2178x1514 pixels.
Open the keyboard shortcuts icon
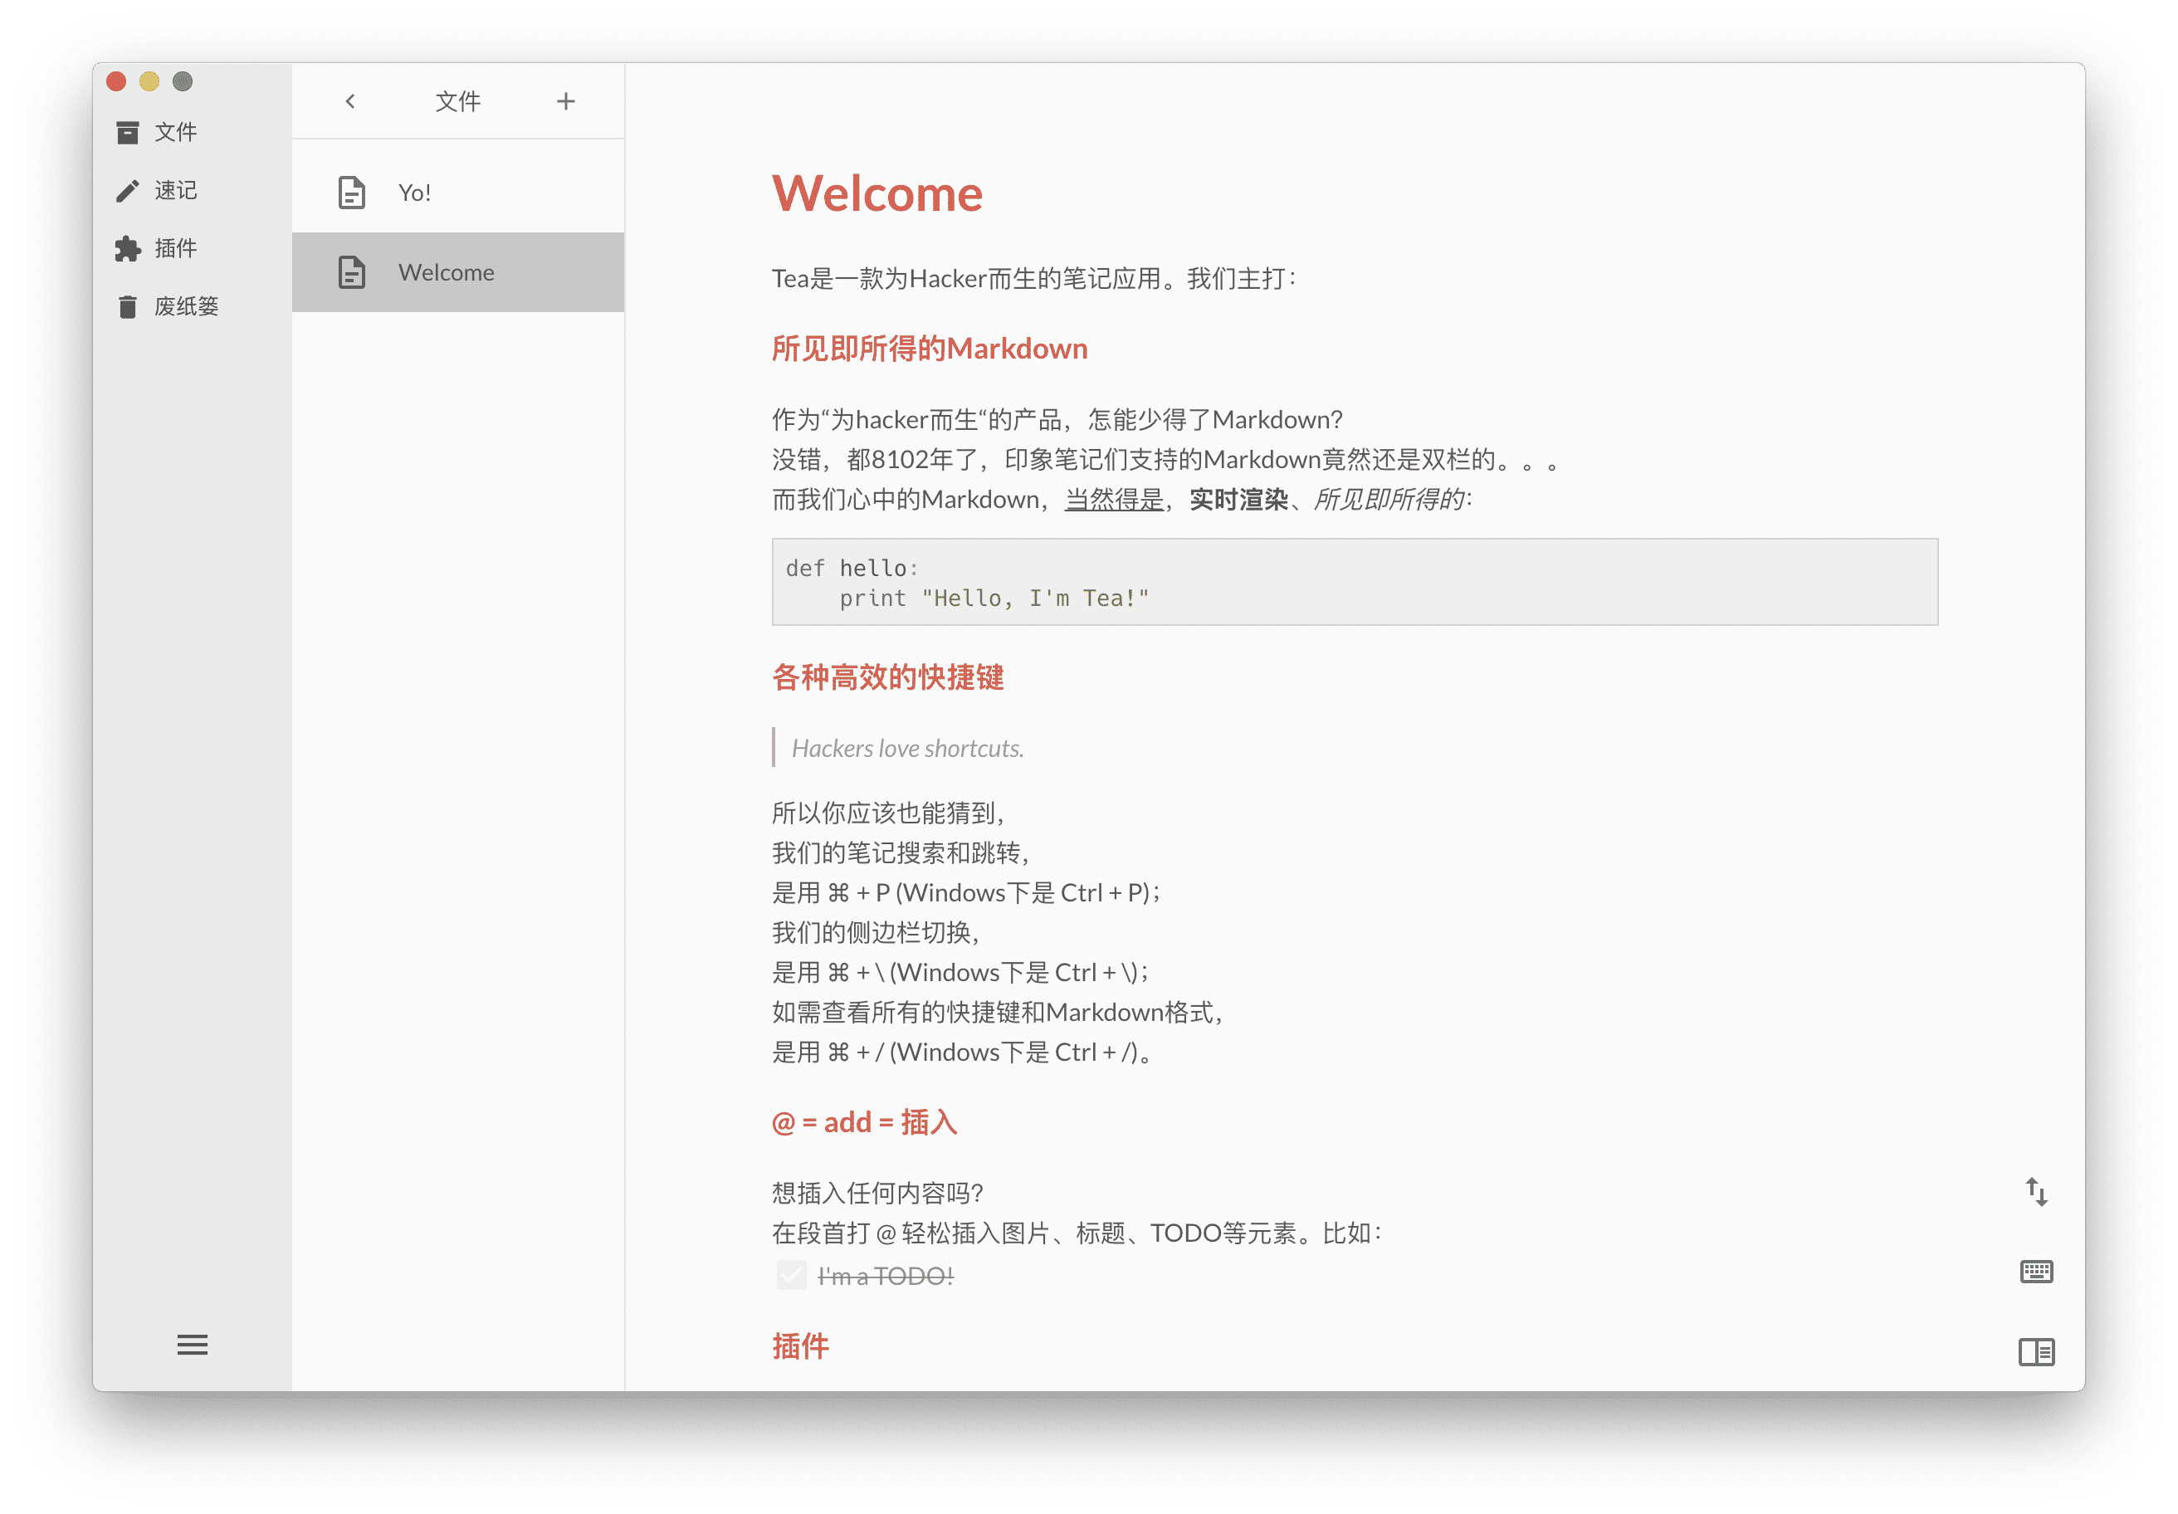click(2036, 1271)
